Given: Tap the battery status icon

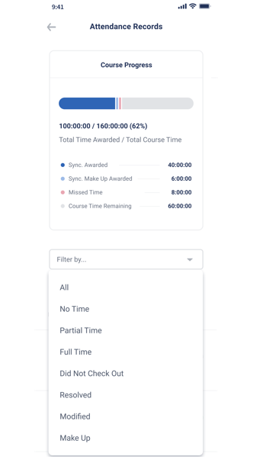Looking at the screenshot, I should coord(204,6).
